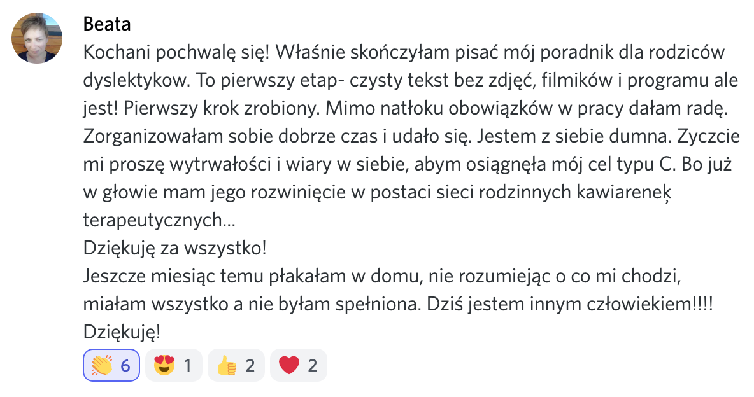Image resolution: width=754 pixels, height=397 pixels.
Task: Click the red heart emoji icon
Action: [289, 365]
